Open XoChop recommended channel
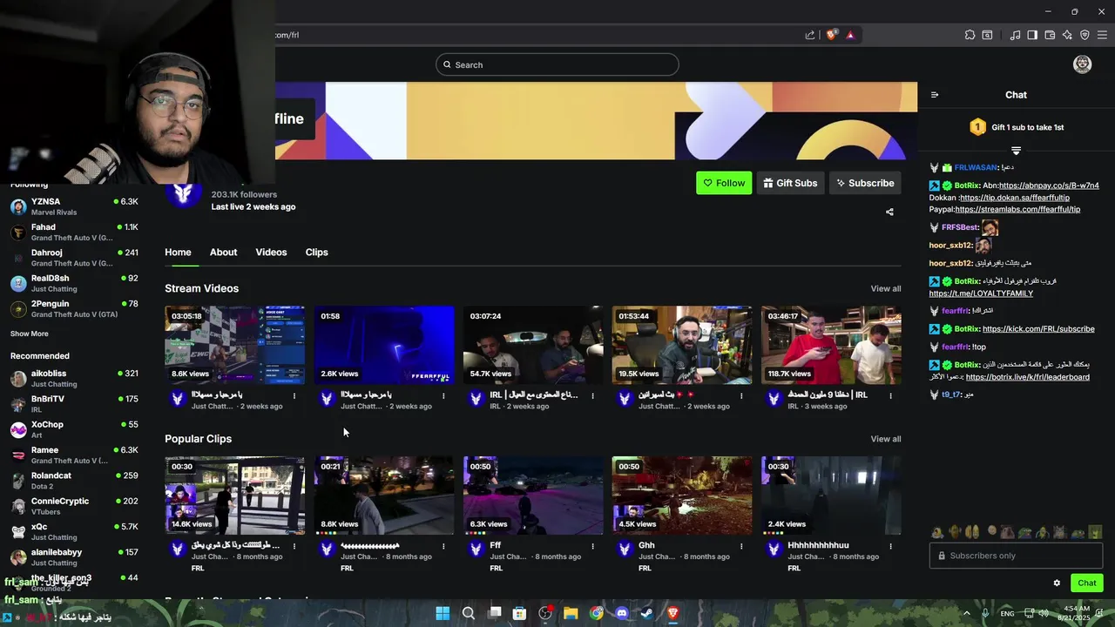Screen dimensions: 1115x627 point(74,429)
